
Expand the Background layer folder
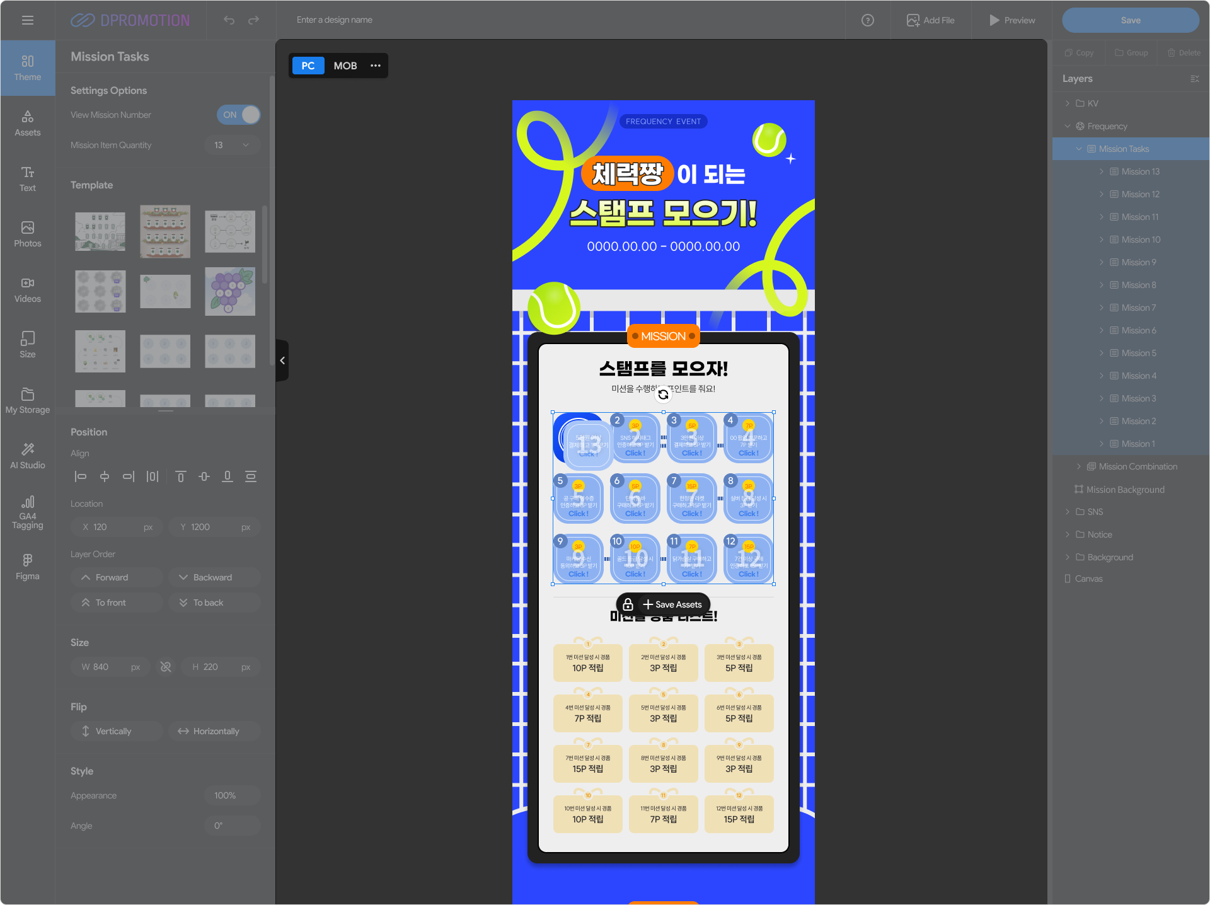(1068, 557)
